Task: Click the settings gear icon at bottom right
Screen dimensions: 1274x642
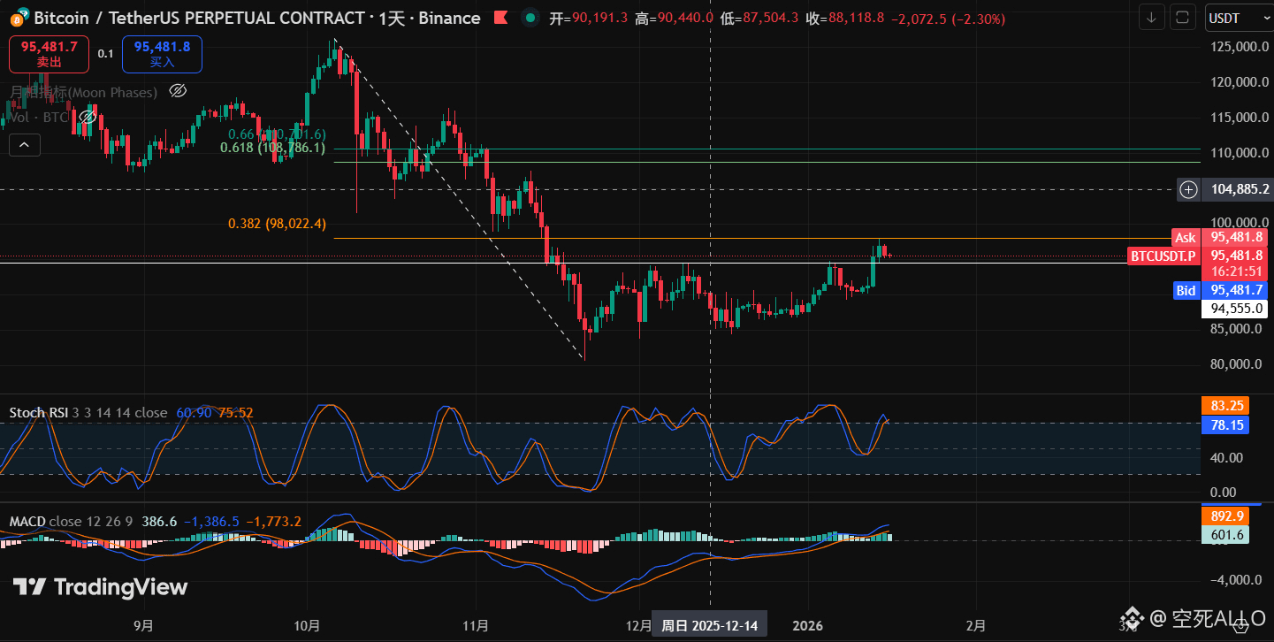Action: click(x=1242, y=624)
